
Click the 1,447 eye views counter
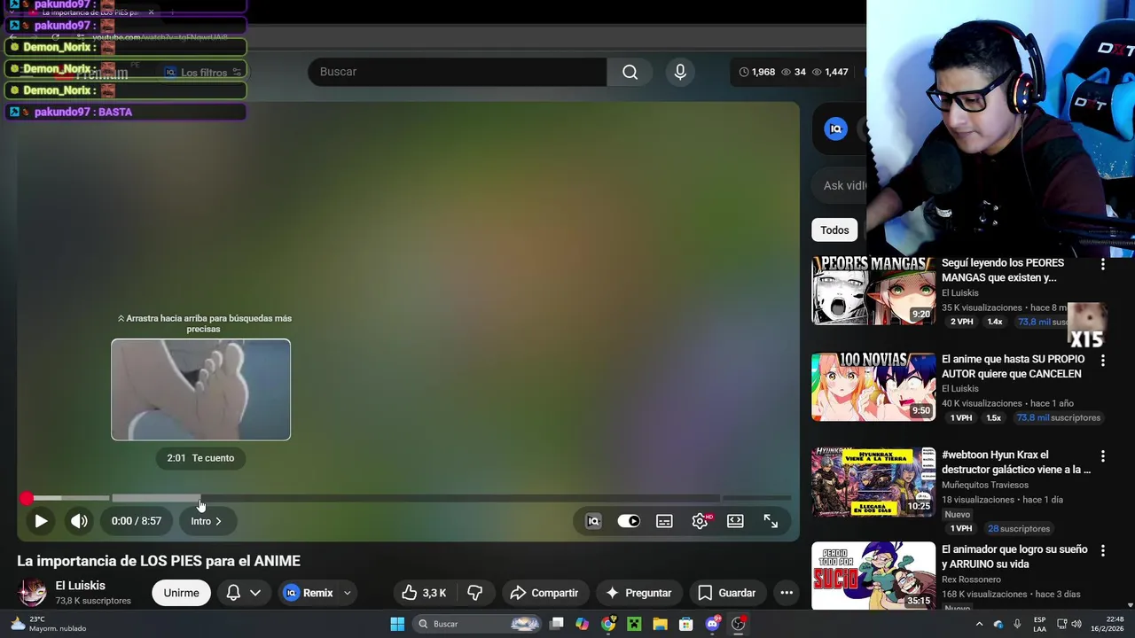(x=830, y=72)
